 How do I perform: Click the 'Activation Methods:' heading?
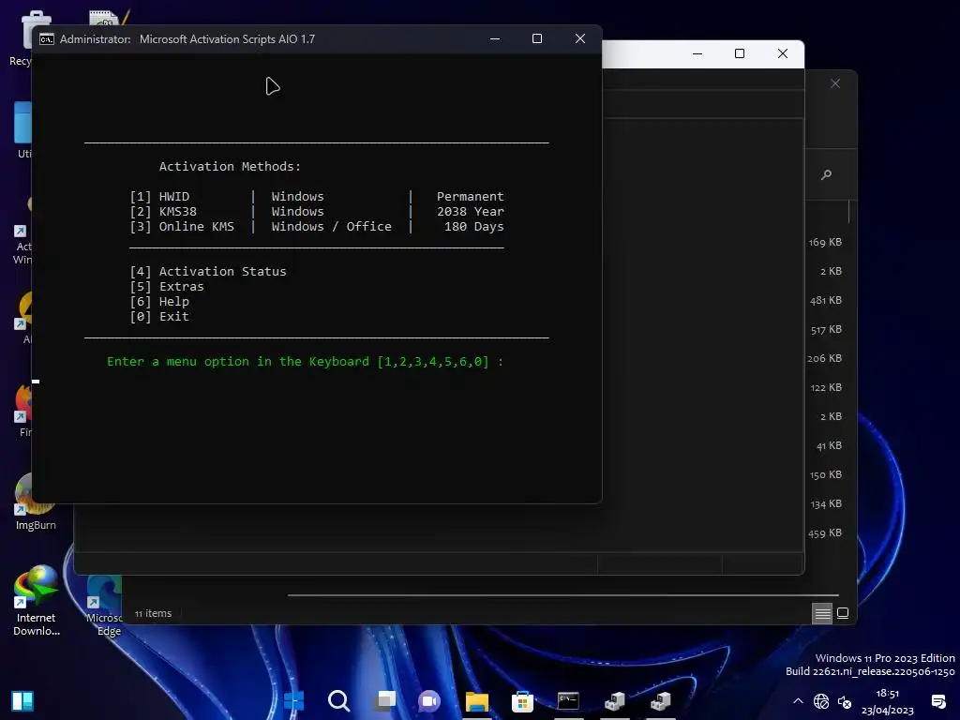pyautogui.click(x=230, y=167)
